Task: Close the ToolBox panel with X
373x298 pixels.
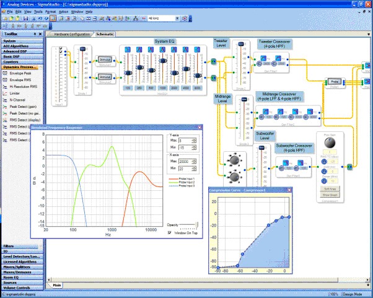Action: (40, 34)
